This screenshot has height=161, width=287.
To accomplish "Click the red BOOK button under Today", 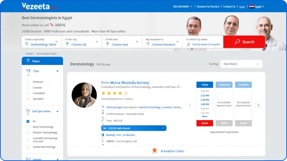I will coord(205,123).
